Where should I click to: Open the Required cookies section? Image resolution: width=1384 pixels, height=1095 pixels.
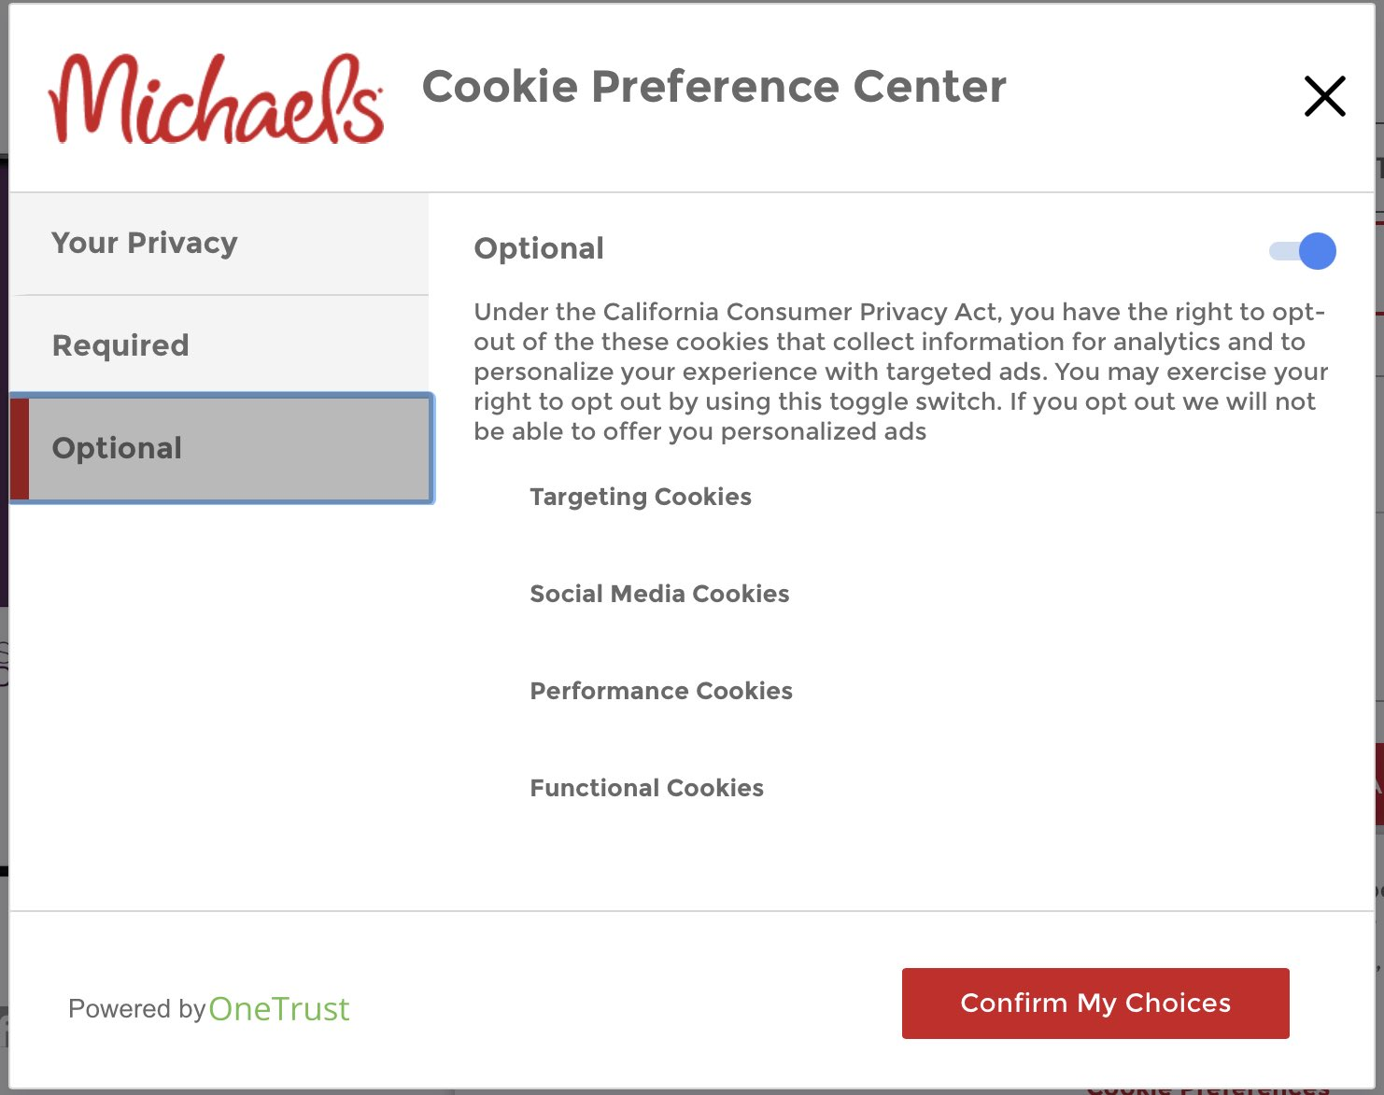(120, 345)
